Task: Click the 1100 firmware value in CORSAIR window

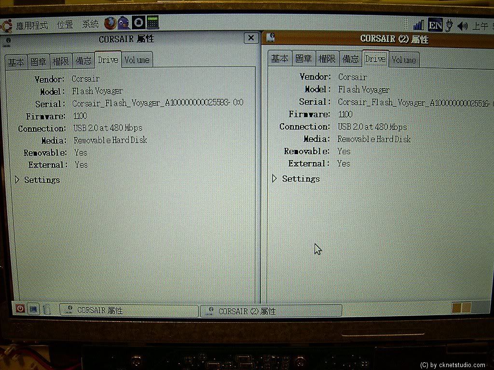Action: [x=80, y=116]
